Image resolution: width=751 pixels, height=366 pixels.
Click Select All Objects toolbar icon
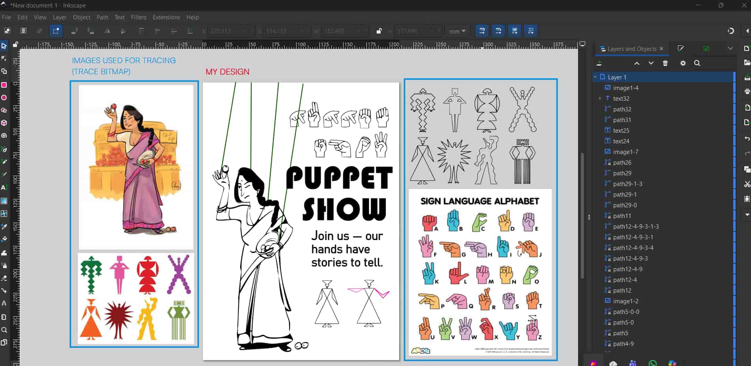(7, 31)
